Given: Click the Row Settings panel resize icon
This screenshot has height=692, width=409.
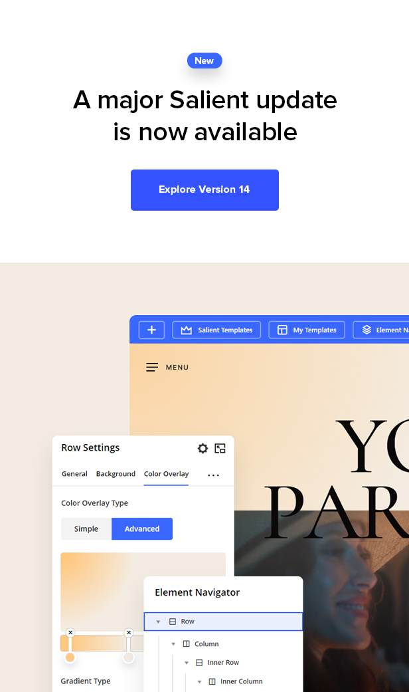Looking at the screenshot, I should coord(220,449).
